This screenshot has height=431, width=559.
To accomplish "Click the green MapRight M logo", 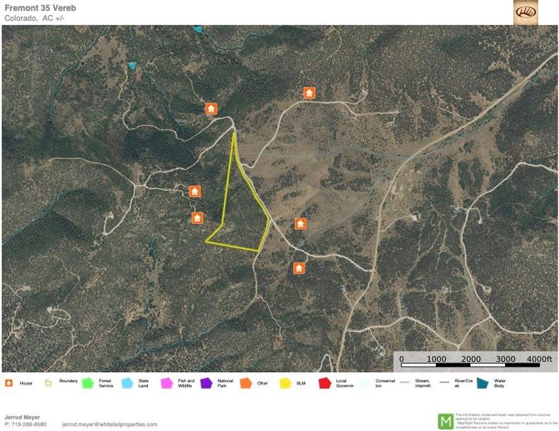I will tap(446, 421).
